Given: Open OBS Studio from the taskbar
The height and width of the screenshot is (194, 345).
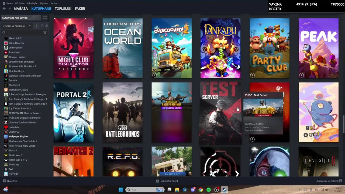Looking at the screenshot, I should click(x=216, y=190).
